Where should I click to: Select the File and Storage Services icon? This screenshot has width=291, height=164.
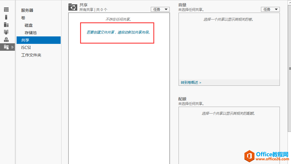[6, 47]
